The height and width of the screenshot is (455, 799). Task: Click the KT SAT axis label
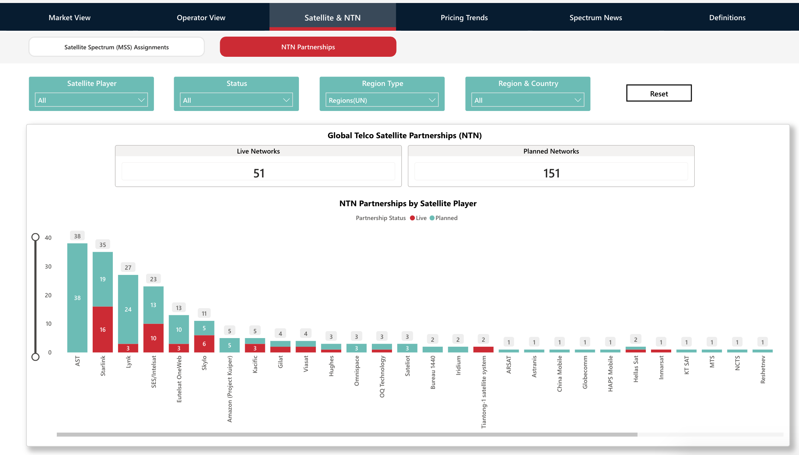pyautogui.click(x=687, y=365)
